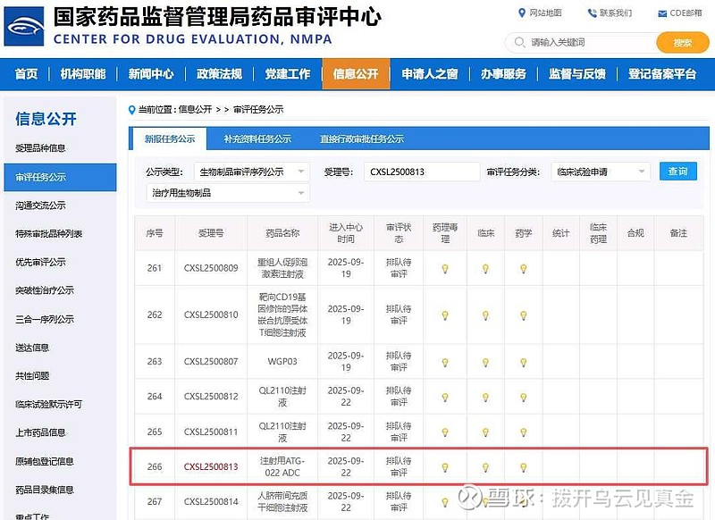Switch to the 补充资料任务公示 tab
Image resolution: width=715 pixels, height=520 pixels.
pyautogui.click(x=257, y=139)
